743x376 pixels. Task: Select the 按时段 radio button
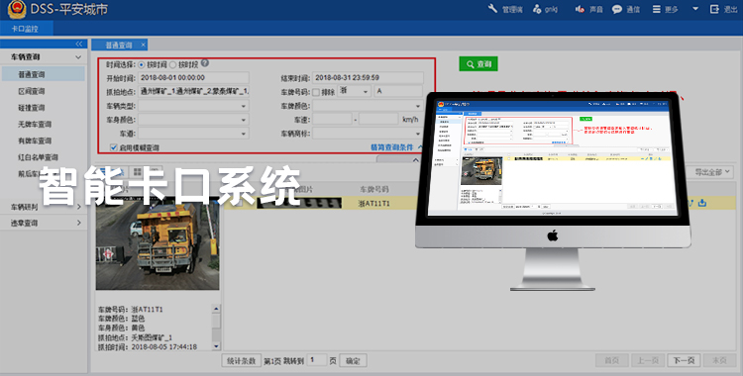coord(173,65)
